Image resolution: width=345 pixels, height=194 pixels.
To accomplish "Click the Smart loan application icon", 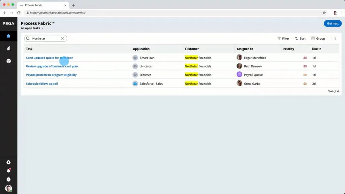I will 135,58.
